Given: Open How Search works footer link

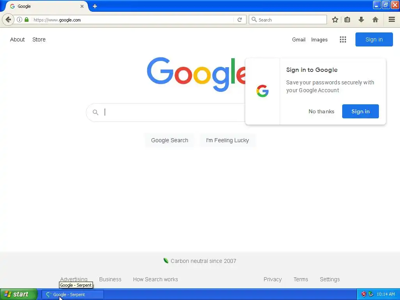Looking at the screenshot, I should pyautogui.click(x=155, y=279).
